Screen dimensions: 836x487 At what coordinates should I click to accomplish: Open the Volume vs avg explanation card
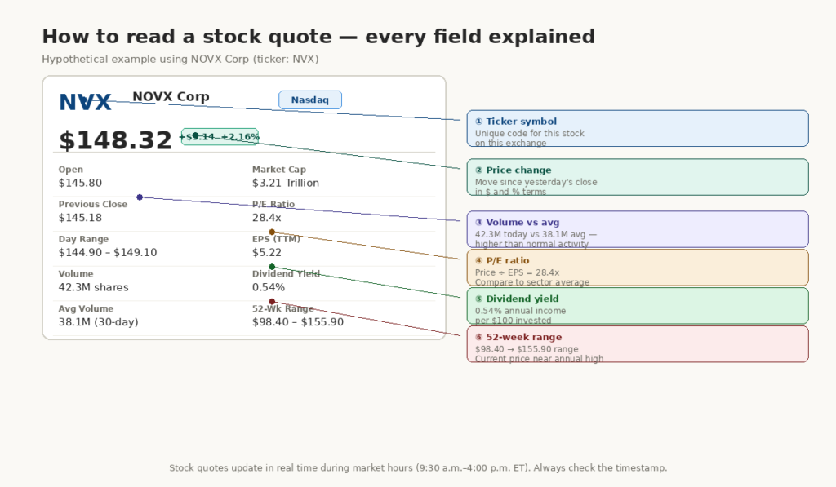(x=638, y=229)
